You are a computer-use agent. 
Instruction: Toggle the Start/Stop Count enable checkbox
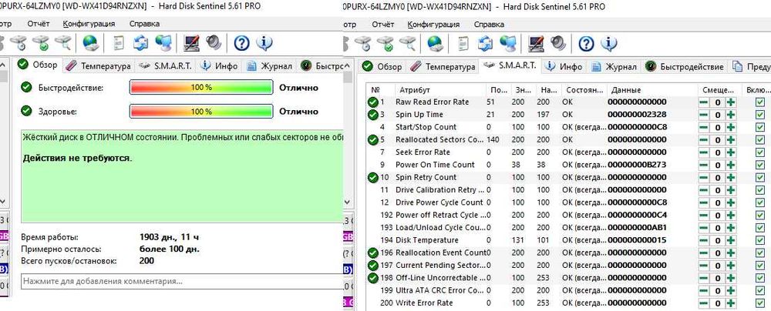[x=760, y=127]
